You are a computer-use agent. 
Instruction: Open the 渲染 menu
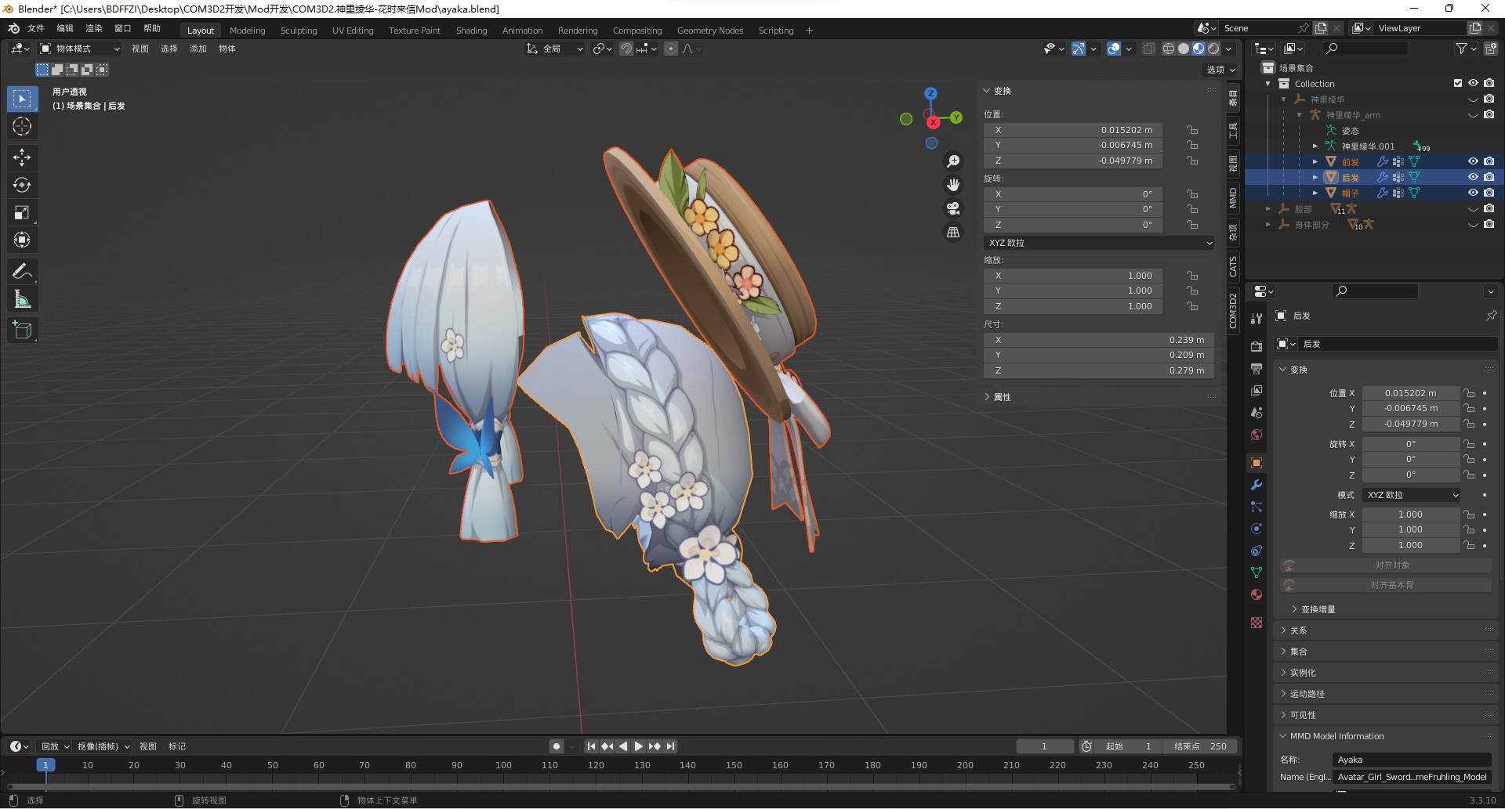[94, 28]
